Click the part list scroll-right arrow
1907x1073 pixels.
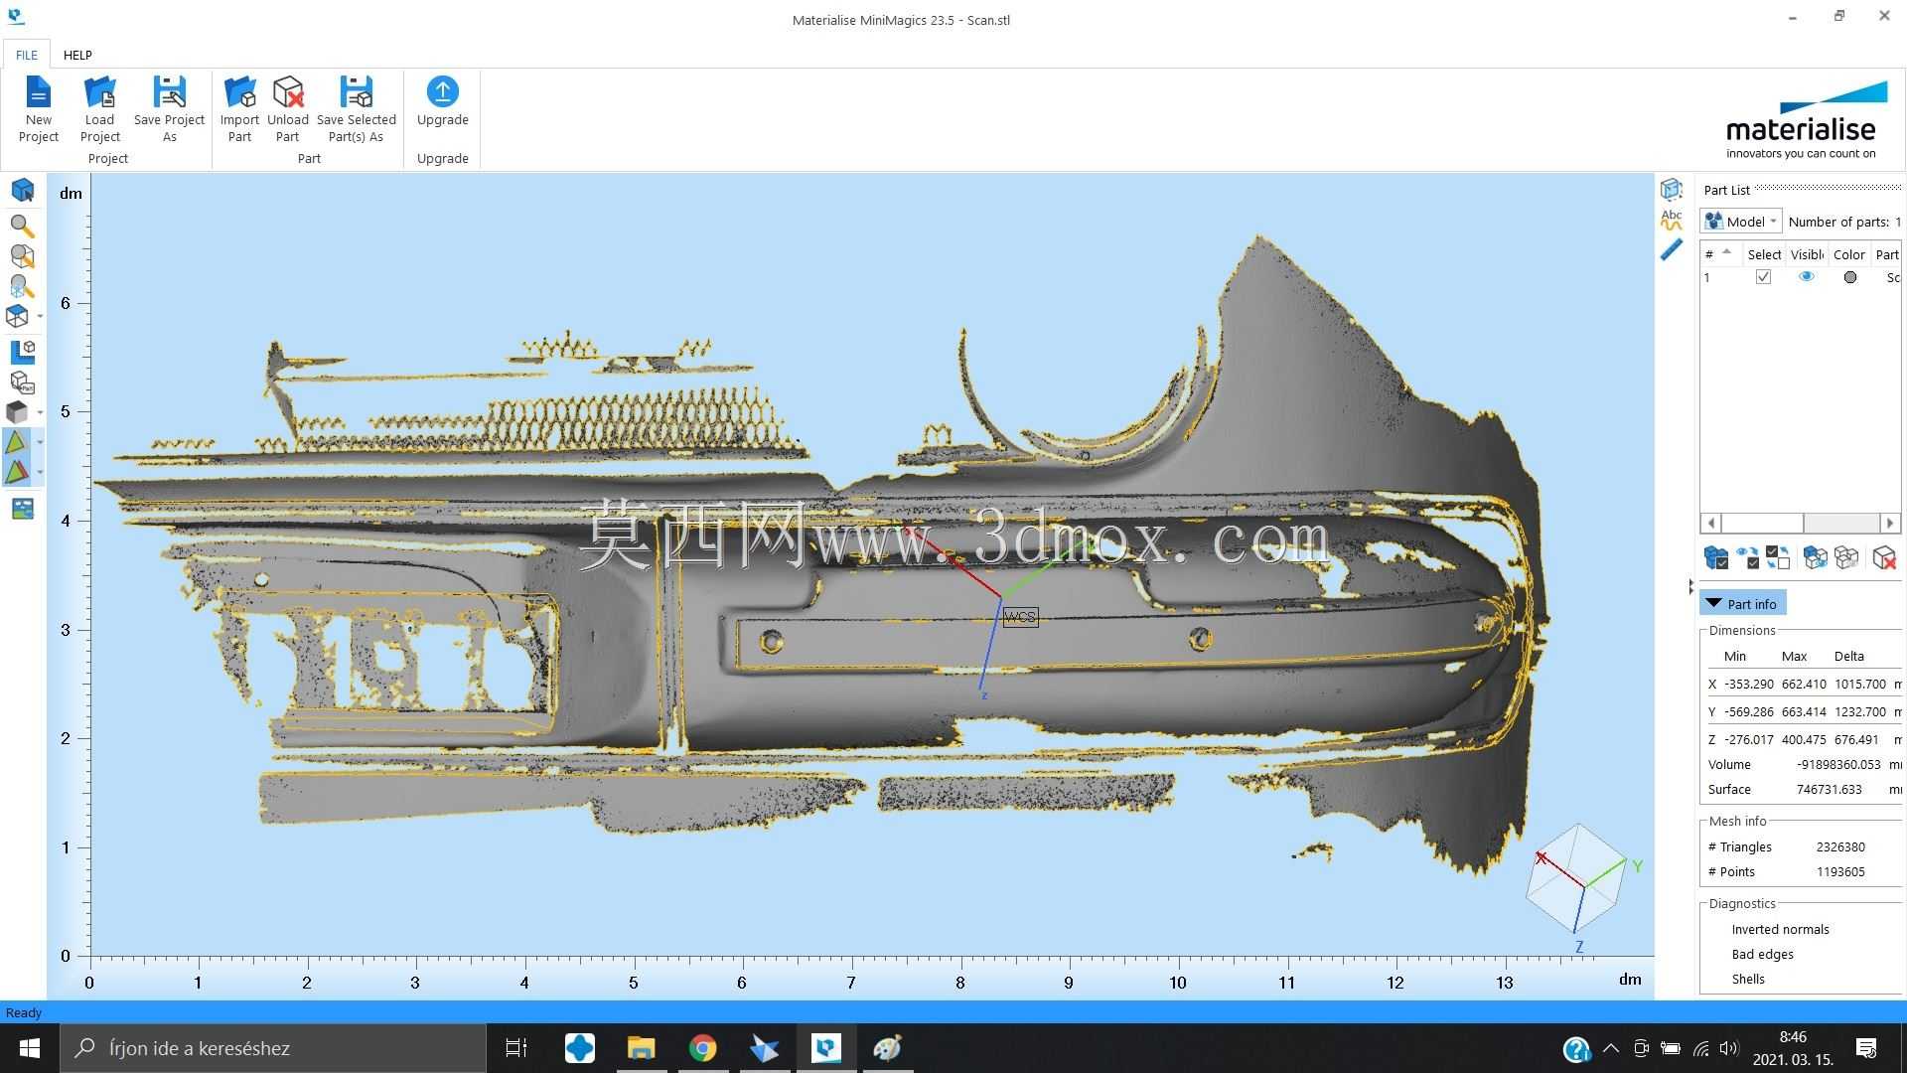coord(1889,523)
